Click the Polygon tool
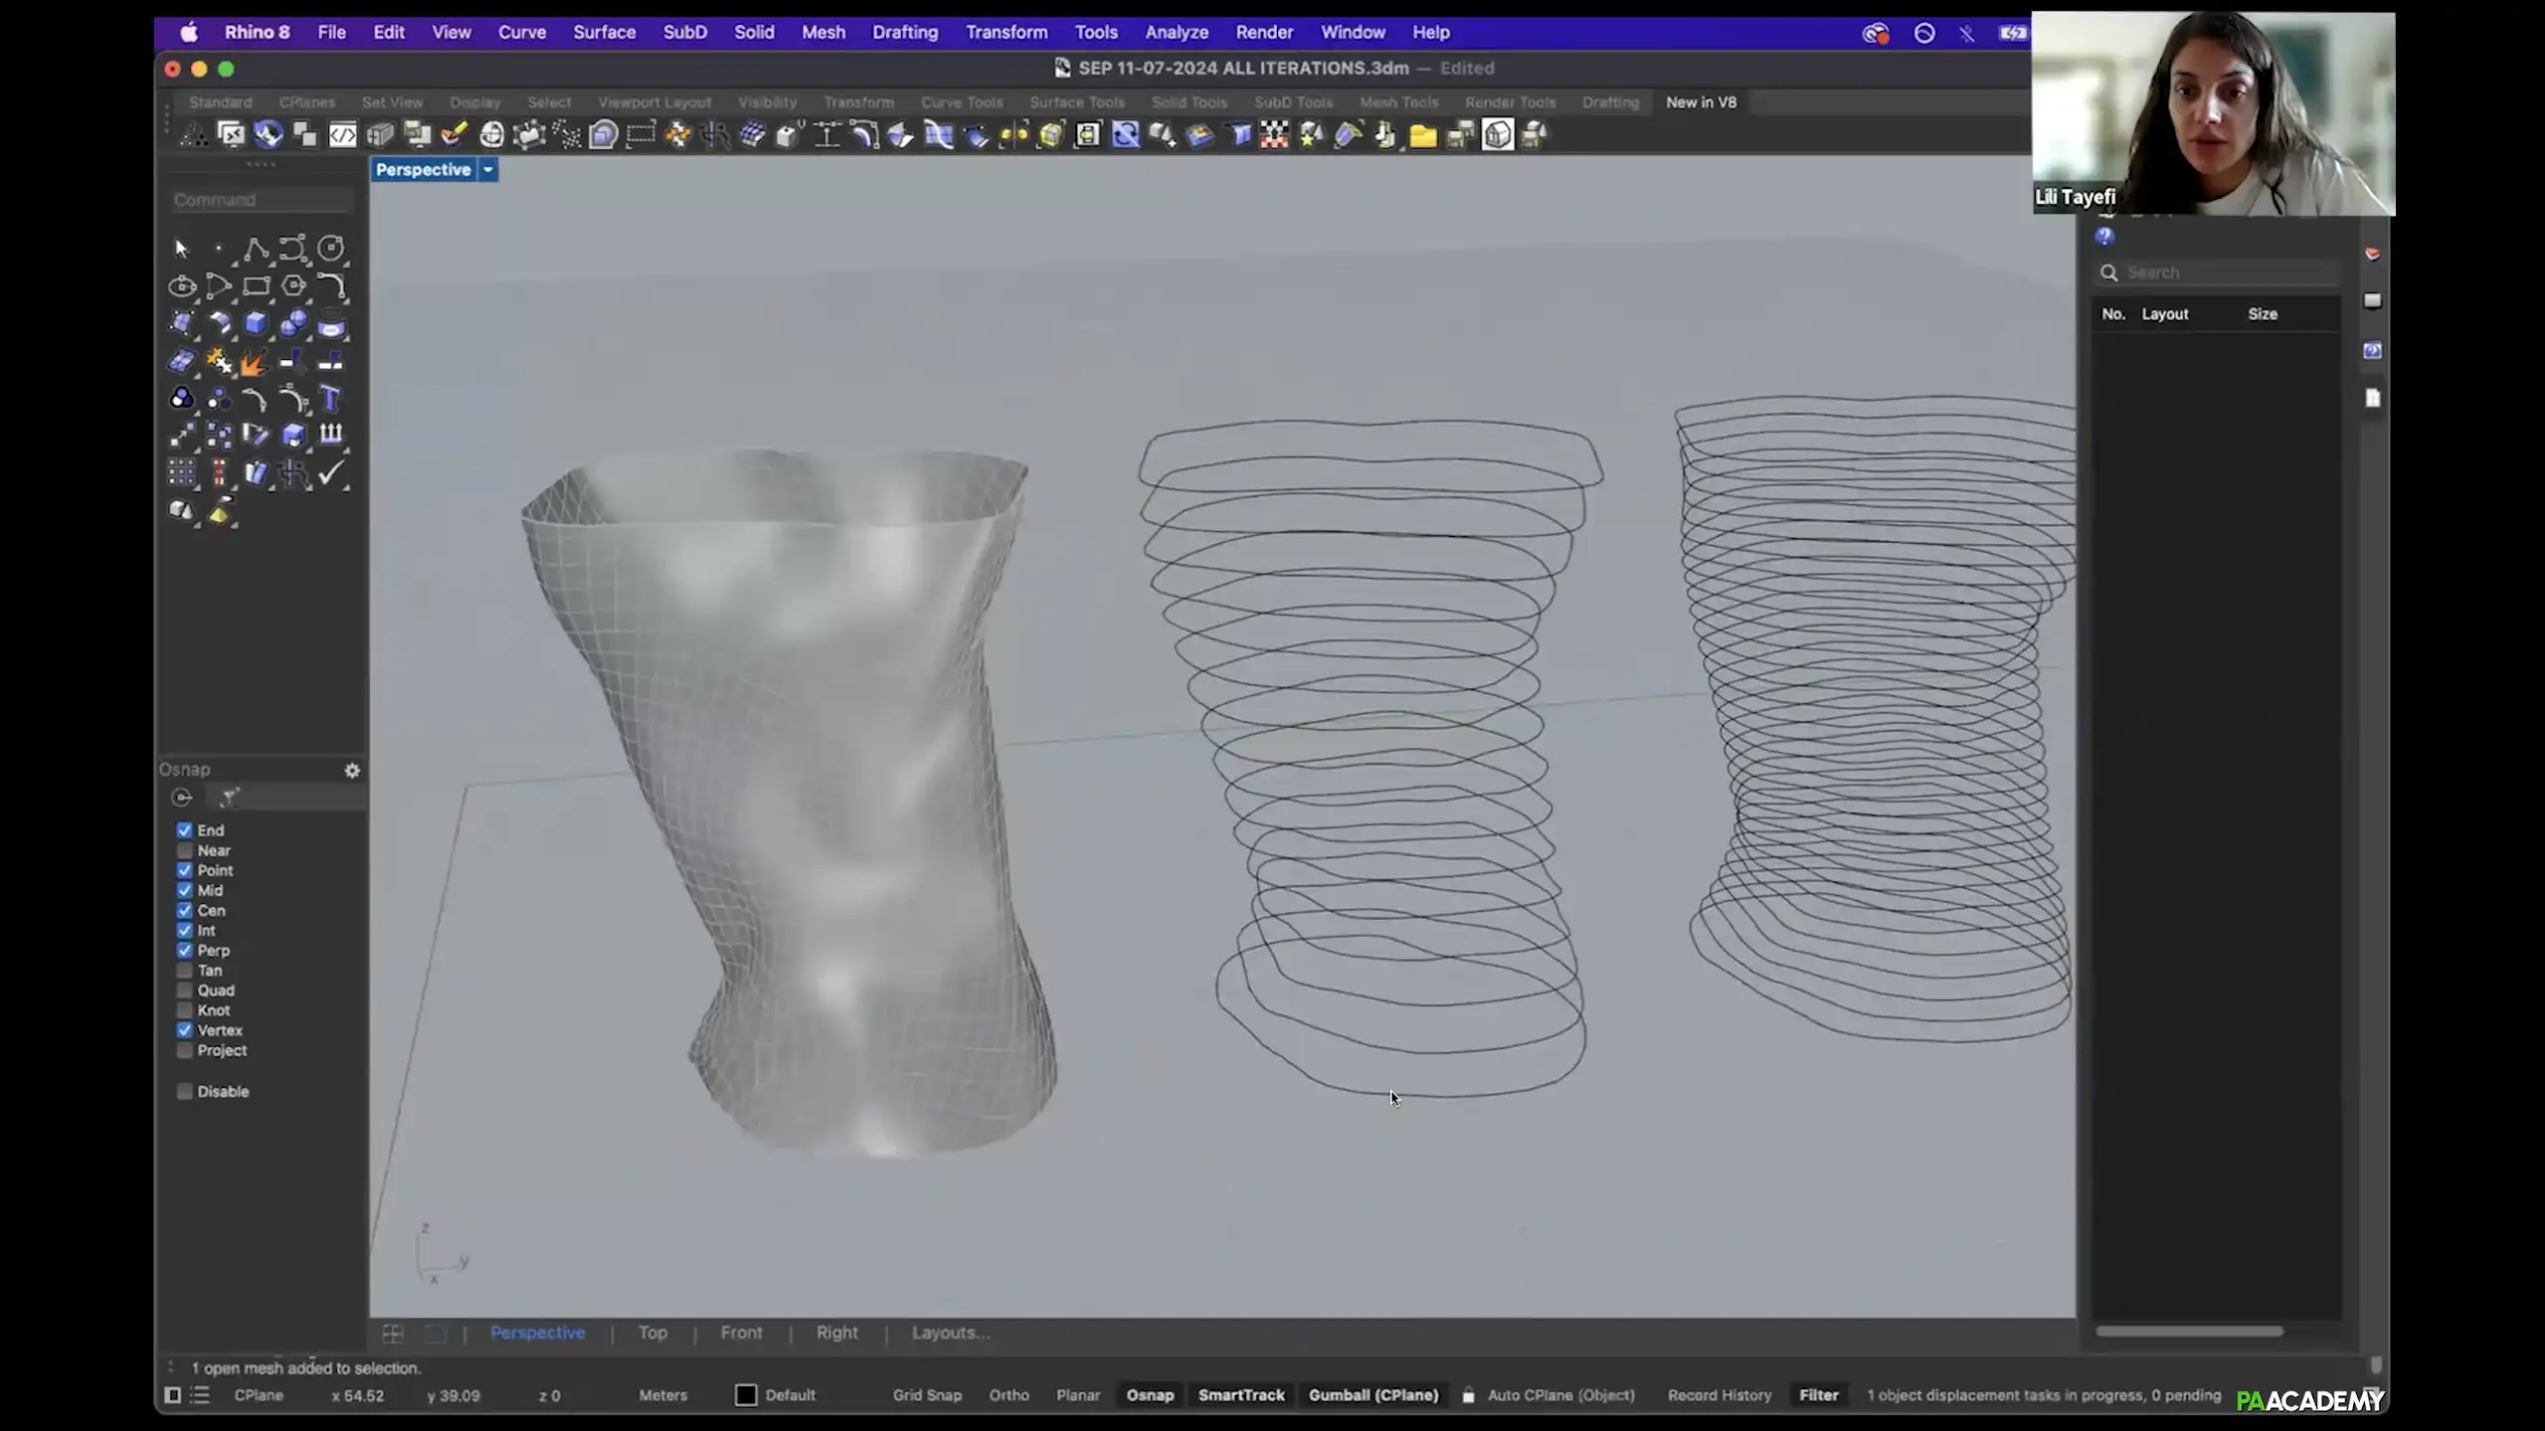 [293, 286]
